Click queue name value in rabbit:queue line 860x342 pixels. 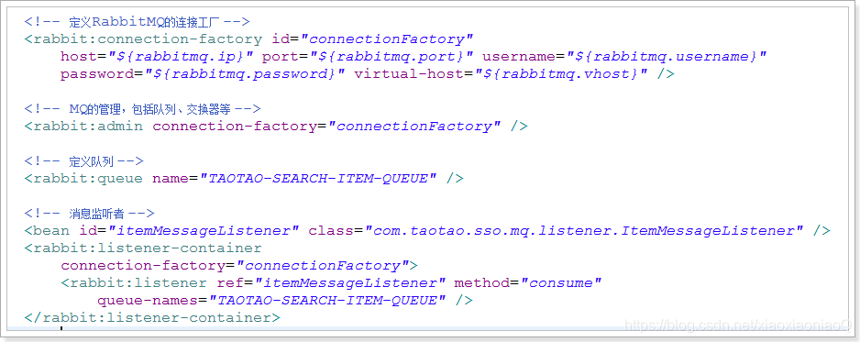[317, 179]
